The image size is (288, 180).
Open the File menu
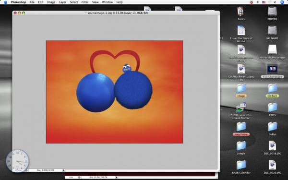click(32, 2)
